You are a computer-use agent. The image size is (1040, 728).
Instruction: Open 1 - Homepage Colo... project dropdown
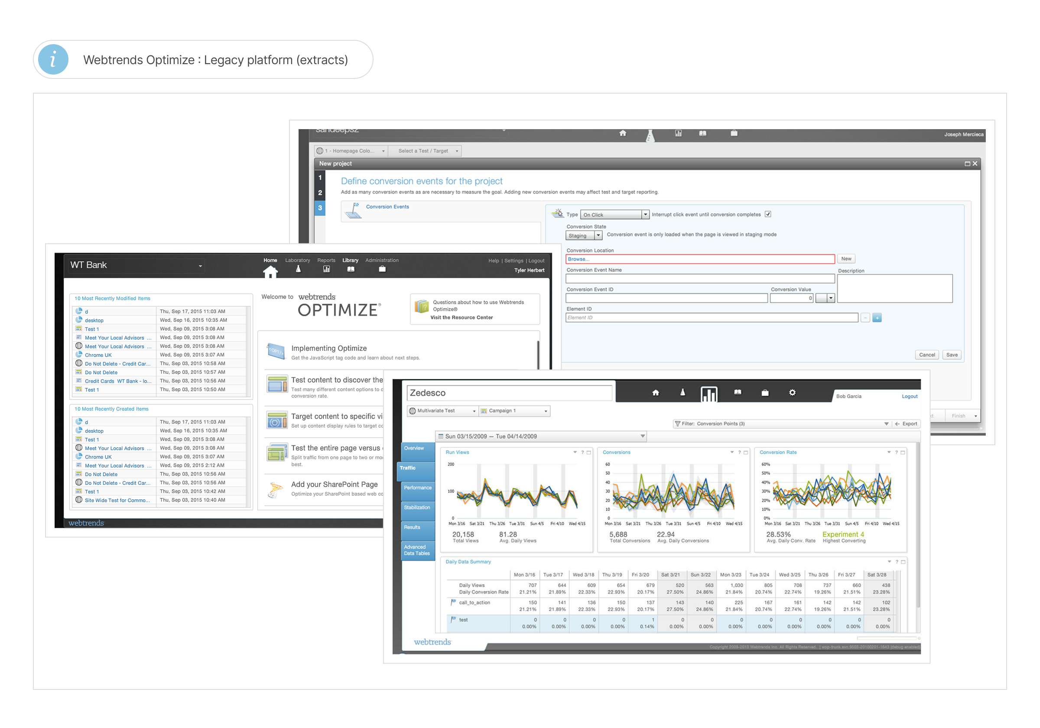351,151
